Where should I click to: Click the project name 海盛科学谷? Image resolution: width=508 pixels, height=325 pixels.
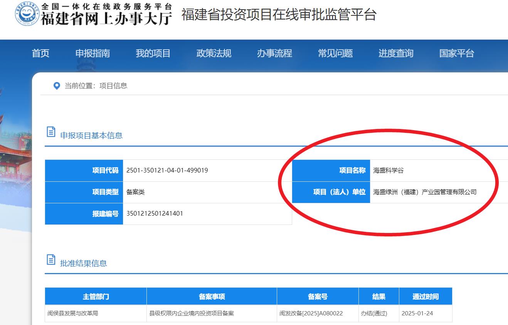click(x=389, y=171)
